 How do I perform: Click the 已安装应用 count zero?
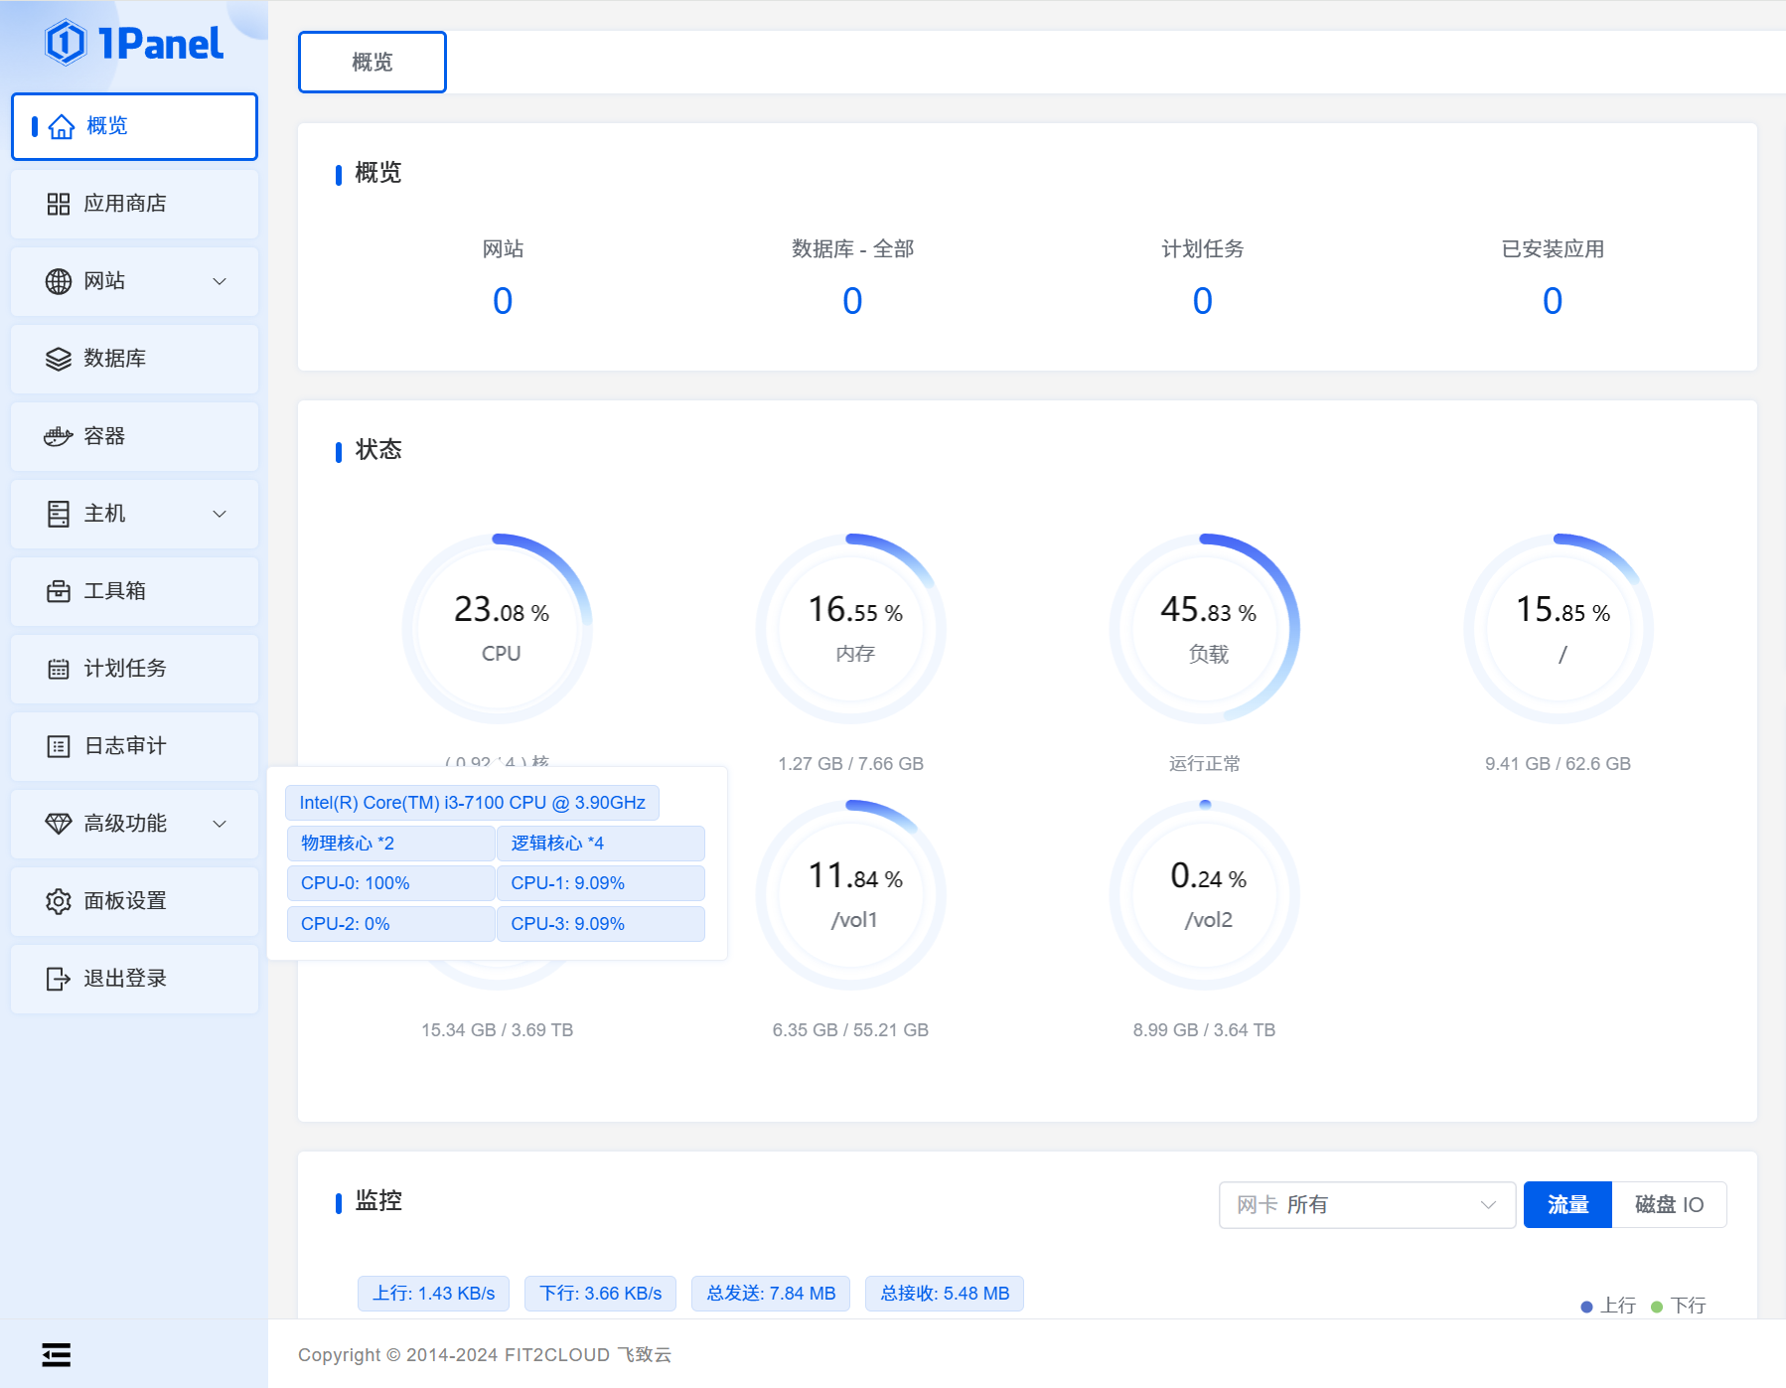(1553, 301)
